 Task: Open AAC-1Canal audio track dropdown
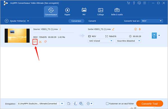(x=101, y=41)
